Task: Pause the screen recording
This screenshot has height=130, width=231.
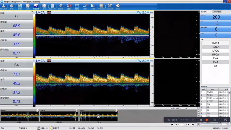Action: coord(201,120)
